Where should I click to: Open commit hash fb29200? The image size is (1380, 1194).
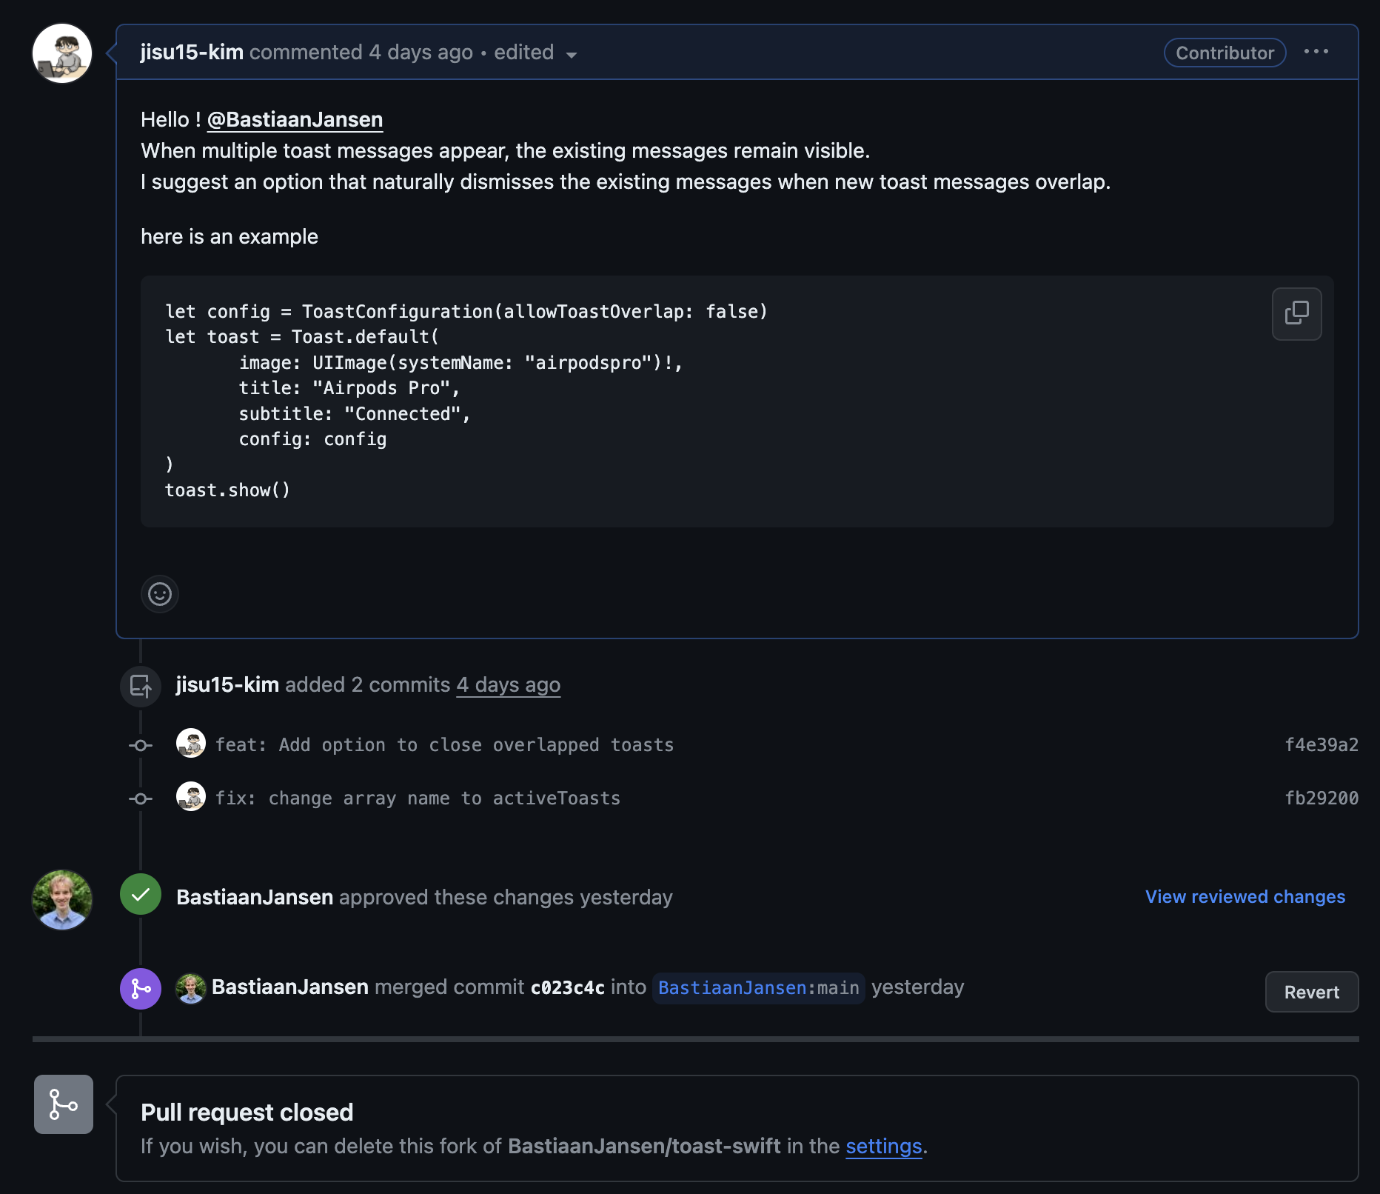1322,798
